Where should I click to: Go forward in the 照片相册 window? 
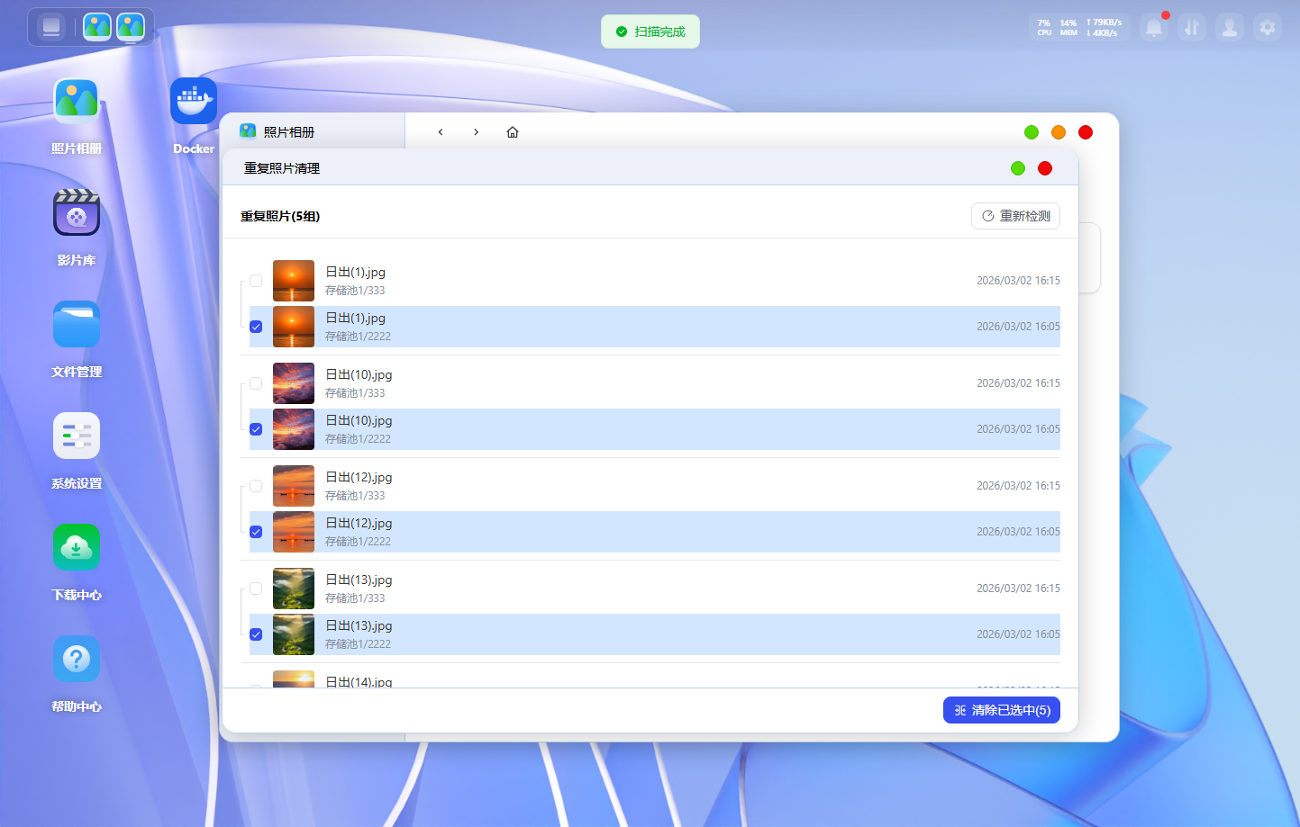[x=477, y=132]
